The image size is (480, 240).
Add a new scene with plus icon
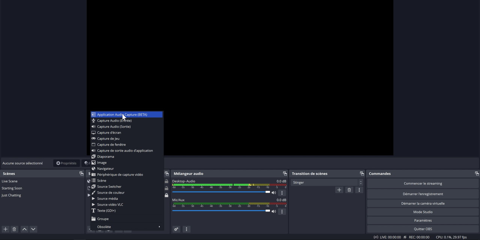pyautogui.click(x=5, y=229)
